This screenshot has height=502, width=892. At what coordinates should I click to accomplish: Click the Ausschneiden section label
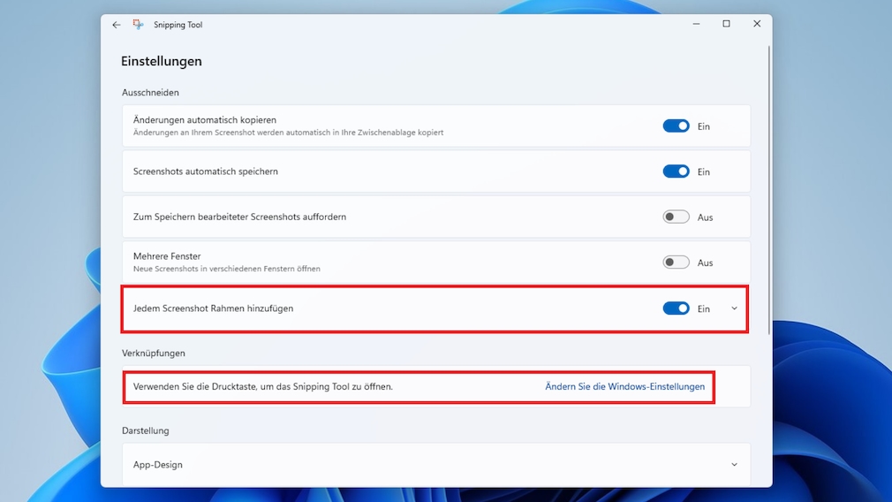tap(150, 92)
